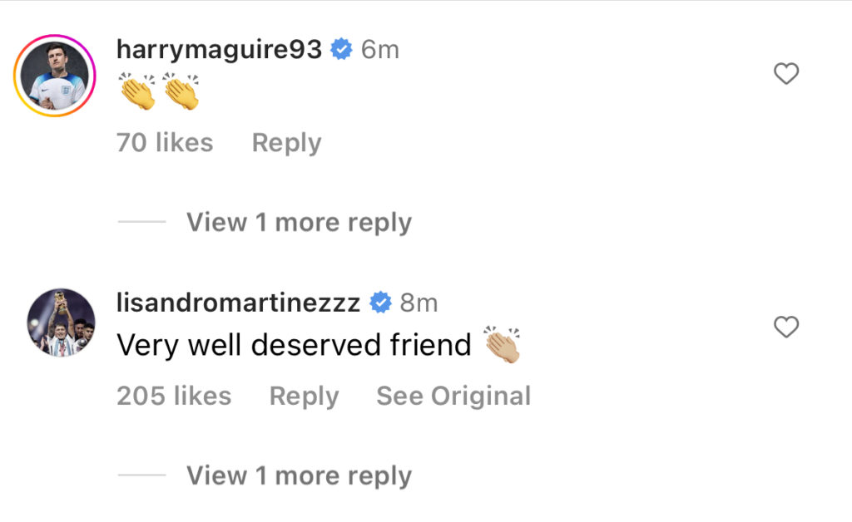See Original of the translated comment

point(453,396)
